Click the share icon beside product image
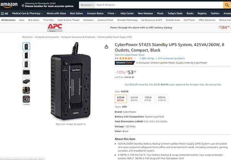 106,47
